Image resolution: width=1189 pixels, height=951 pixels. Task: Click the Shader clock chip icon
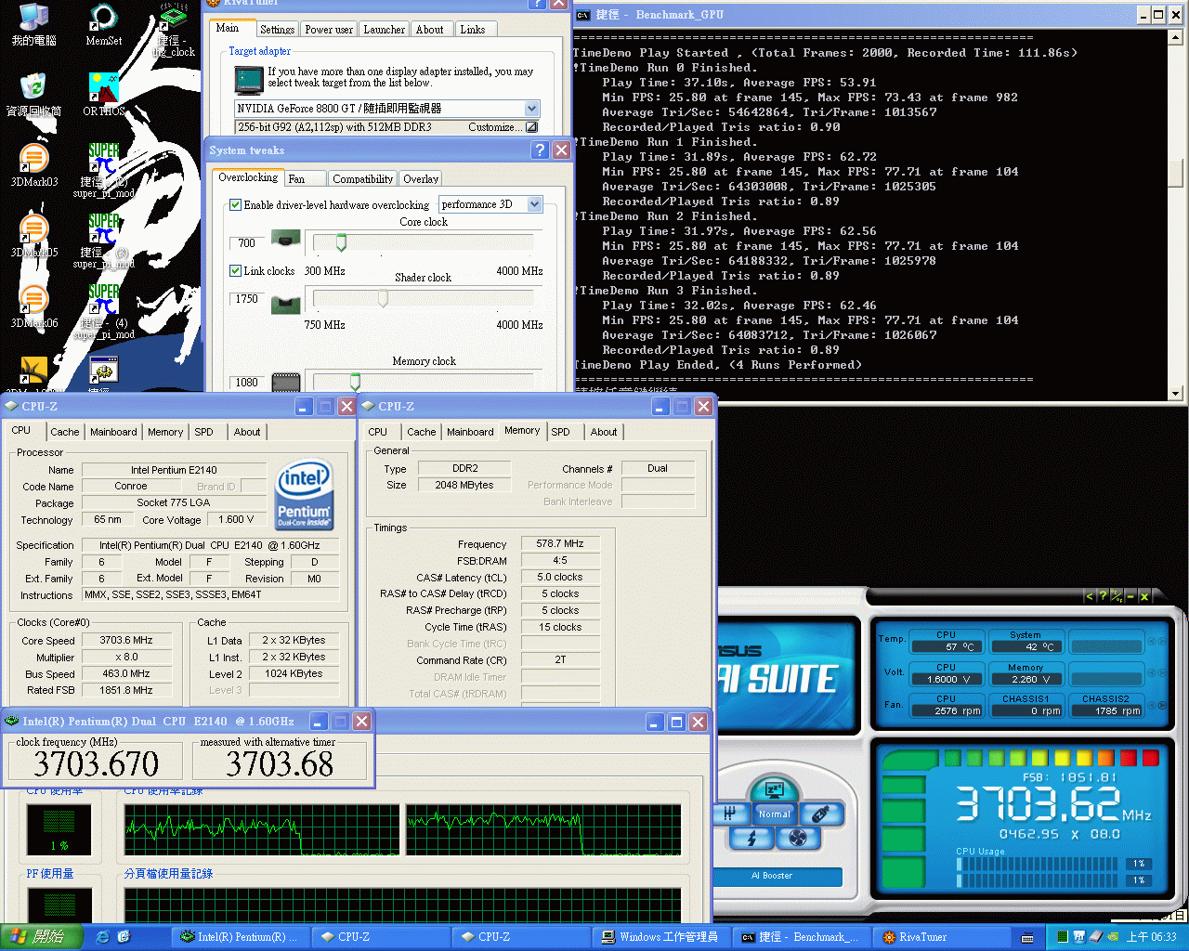pyautogui.click(x=285, y=304)
